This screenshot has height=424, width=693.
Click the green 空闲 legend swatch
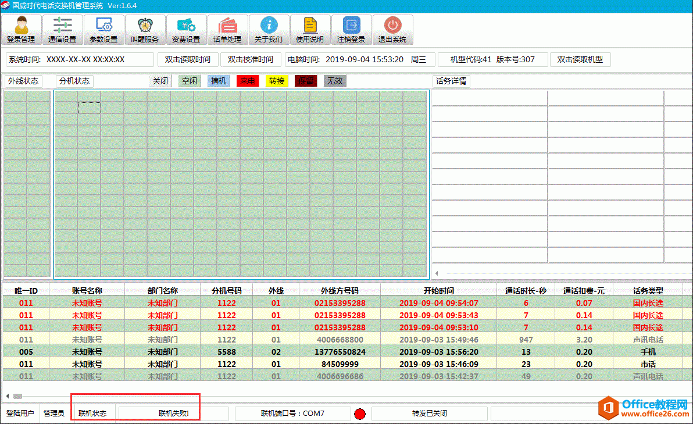[x=190, y=81]
